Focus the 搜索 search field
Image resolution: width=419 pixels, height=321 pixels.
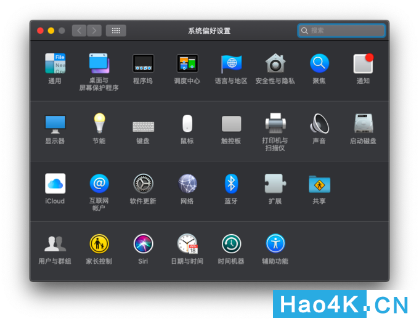click(341, 30)
